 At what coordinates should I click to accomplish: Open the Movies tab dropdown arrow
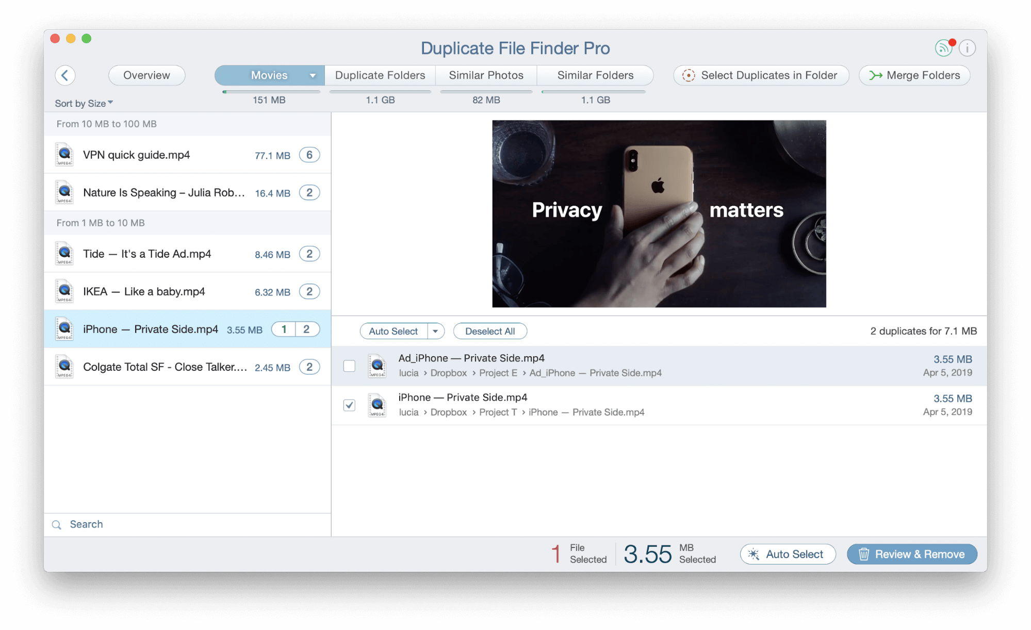click(313, 75)
